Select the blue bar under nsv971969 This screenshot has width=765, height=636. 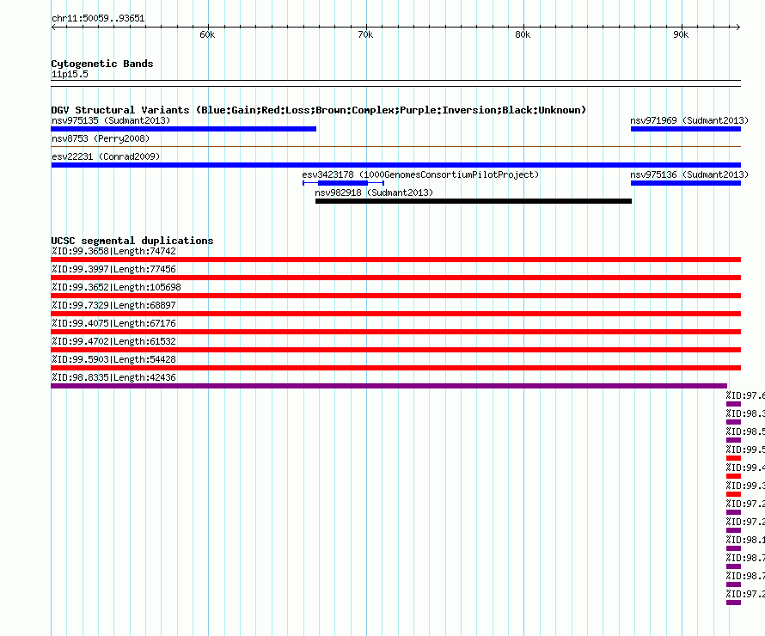[685, 129]
